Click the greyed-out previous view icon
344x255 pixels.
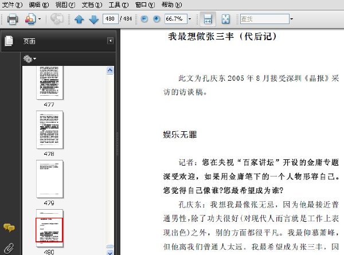57,19
